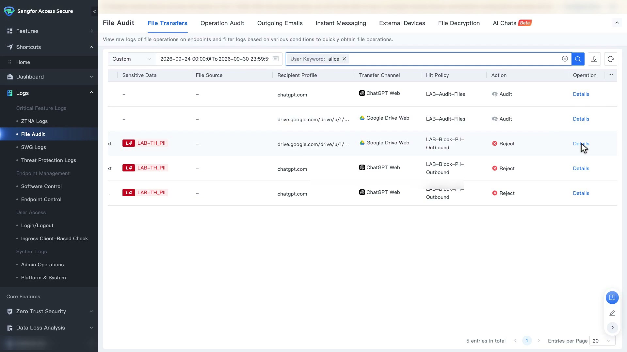Image resolution: width=627 pixels, height=352 pixels.
Task: Open Details for first ChatGPT Audit row
Action: tap(581, 94)
